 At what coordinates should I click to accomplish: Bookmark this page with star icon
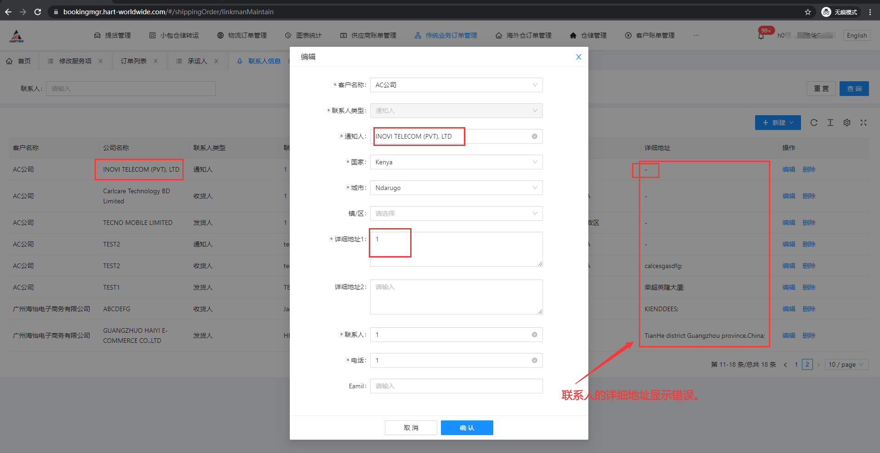[807, 12]
